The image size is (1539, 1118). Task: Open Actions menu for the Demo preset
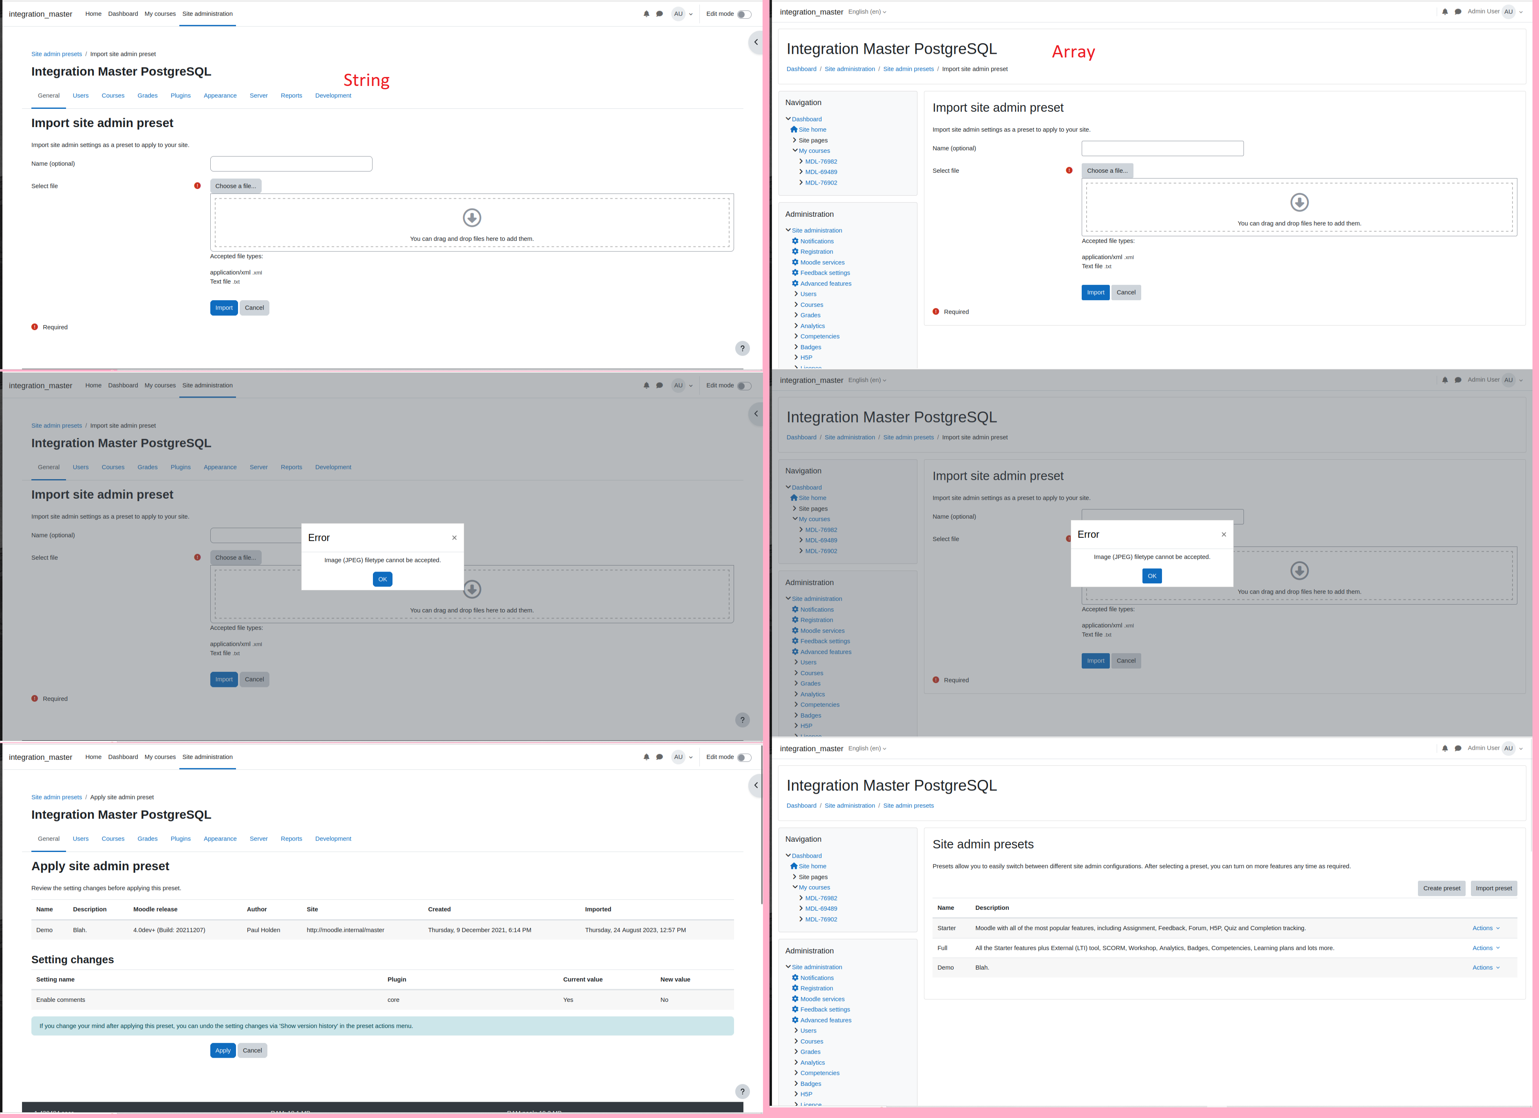tap(1486, 967)
